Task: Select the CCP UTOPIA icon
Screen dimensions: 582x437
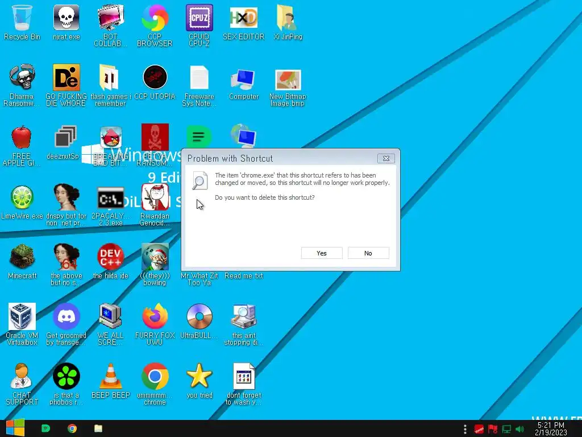Action: tap(155, 77)
